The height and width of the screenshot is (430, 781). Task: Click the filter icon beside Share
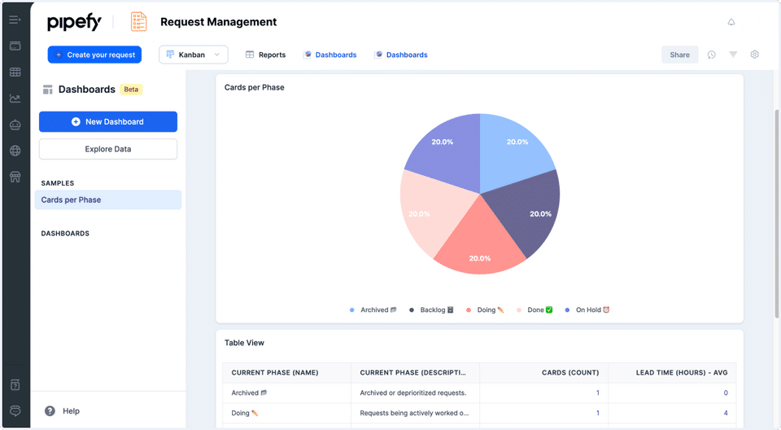[733, 55]
